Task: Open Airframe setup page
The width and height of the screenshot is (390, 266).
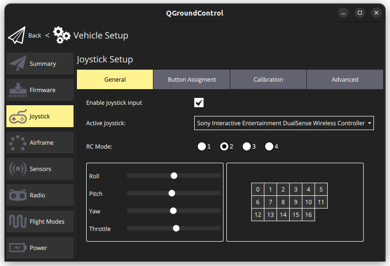Action: click(40, 142)
